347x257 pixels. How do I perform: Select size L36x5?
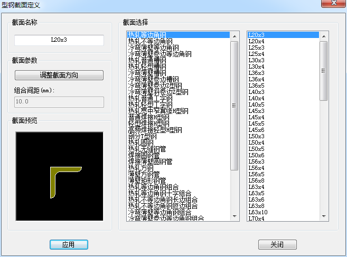[x=283, y=85]
